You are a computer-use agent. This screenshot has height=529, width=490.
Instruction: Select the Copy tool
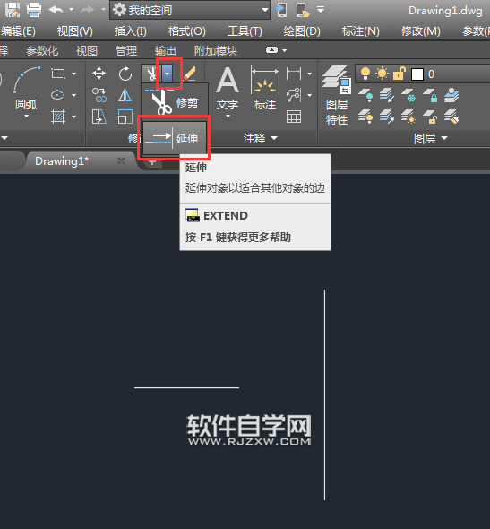coord(99,95)
